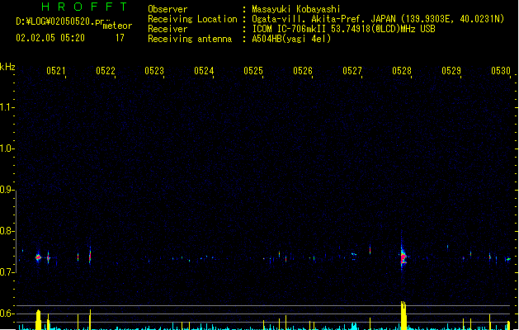Click the 0530 time marker
Viewport: 519px width, 330px height.
[x=501, y=71]
